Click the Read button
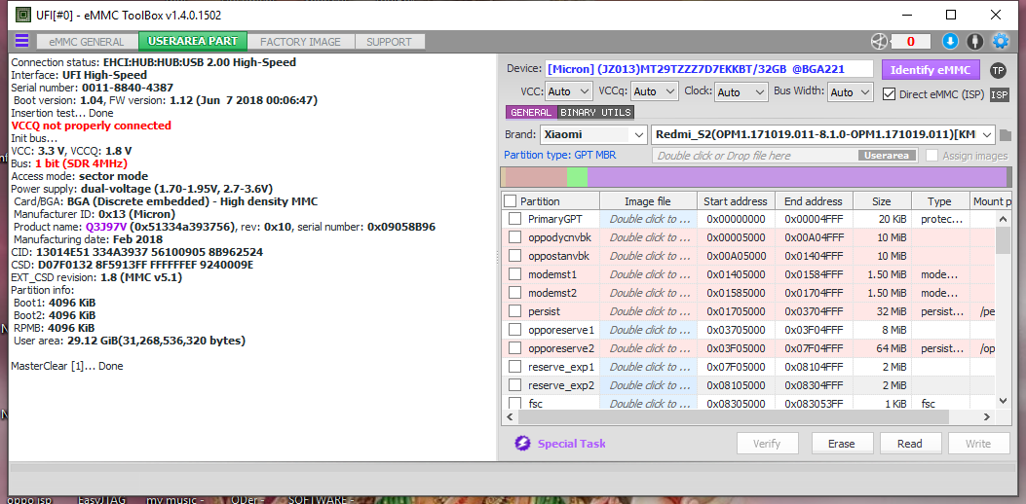This screenshot has height=504, width=1026. tap(909, 444)
